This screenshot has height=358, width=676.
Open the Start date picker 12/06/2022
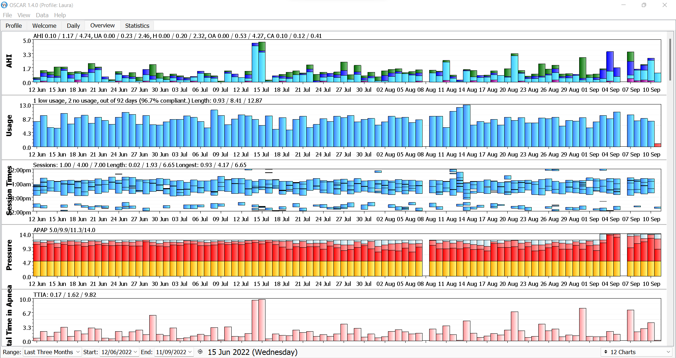(x=119, y=352)
